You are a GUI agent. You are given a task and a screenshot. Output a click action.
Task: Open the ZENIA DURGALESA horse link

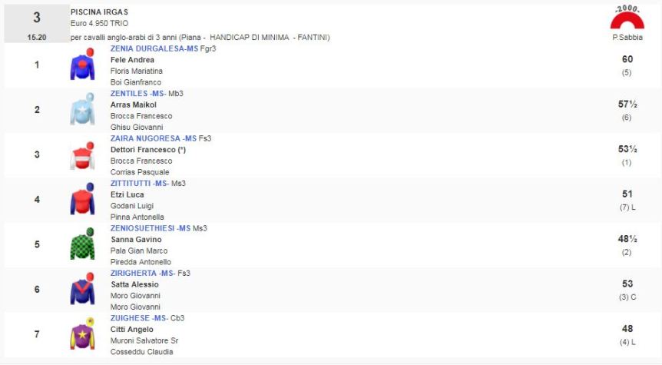click(154, 48)
